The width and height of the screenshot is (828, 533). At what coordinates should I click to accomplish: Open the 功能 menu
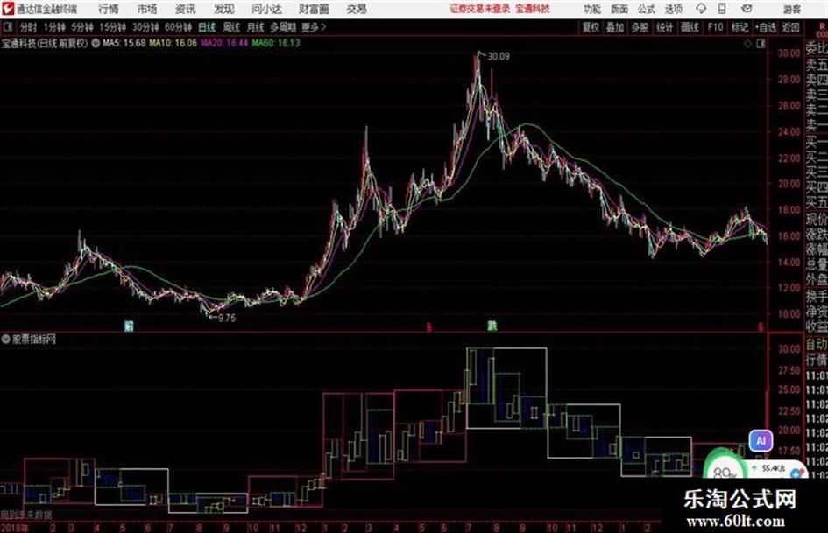592,9
